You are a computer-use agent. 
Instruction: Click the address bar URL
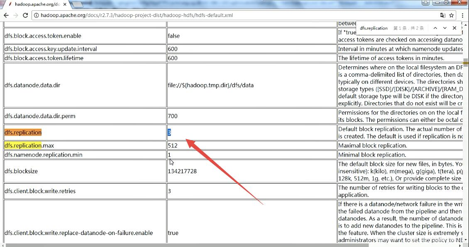coord(137,15)
